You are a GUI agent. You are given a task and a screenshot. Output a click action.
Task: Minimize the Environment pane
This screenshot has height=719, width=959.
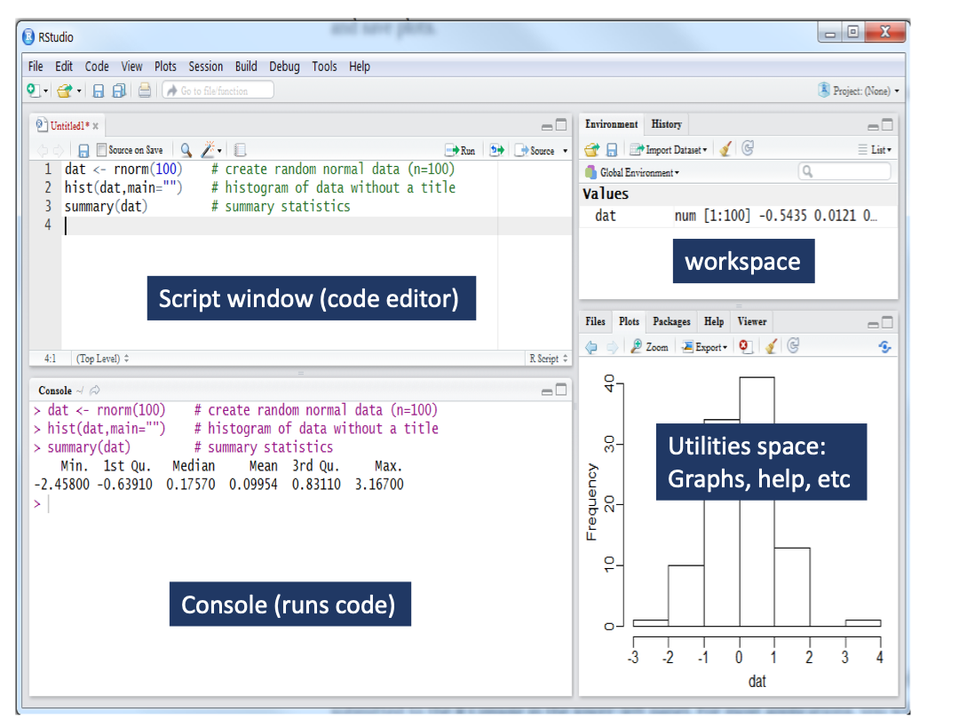tap(872, 126)
